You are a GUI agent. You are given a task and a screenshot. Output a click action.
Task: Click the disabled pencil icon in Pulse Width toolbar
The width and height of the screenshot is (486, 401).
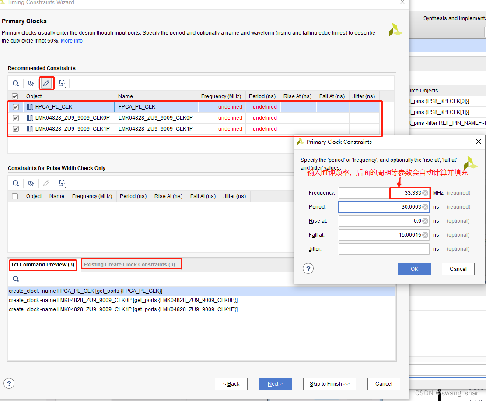point(46,183)
